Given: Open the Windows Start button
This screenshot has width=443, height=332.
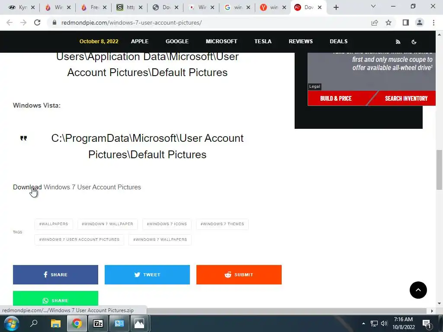Looking at the screenshot, I should (x=12, y=323).
